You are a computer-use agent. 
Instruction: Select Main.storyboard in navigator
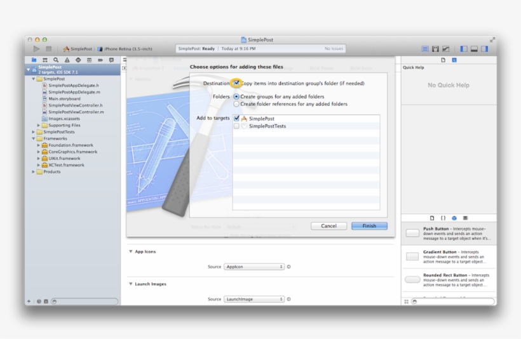click(x=64, y=99)
